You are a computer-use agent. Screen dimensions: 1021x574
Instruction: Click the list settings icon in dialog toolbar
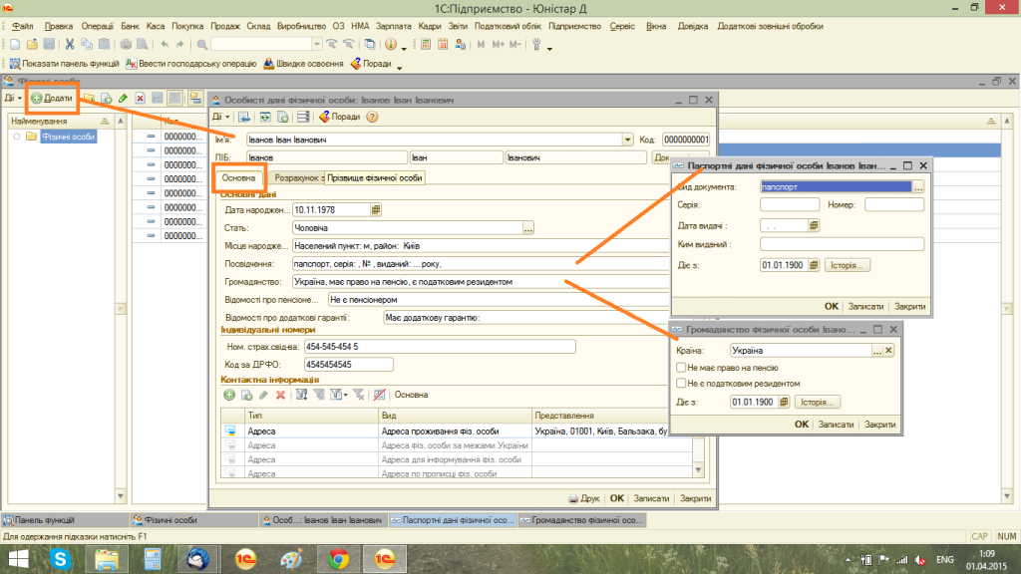[x=303, y=118]
